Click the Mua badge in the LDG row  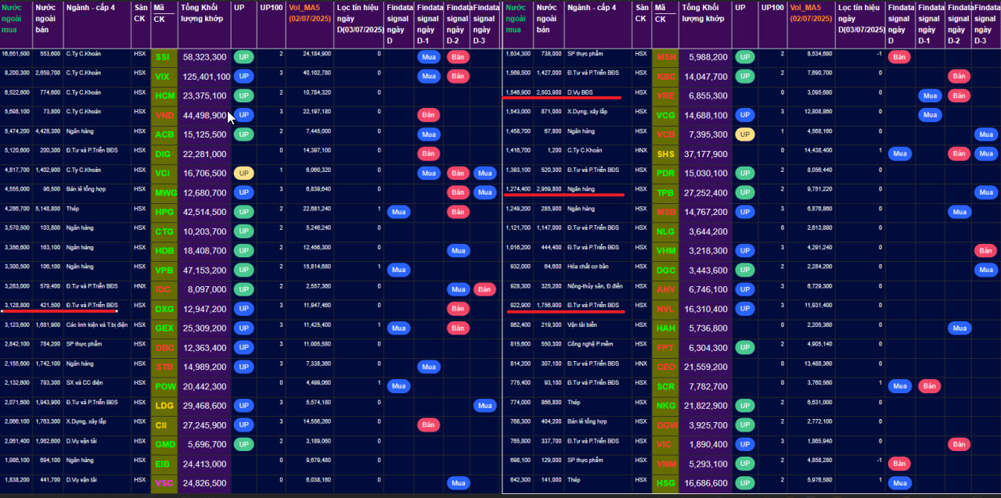coord(484,406)
